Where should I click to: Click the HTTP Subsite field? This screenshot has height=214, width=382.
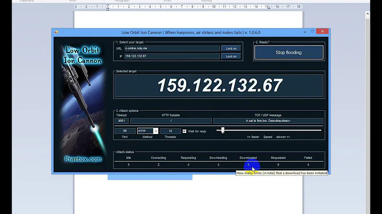pyautogui.click(x=171, y=121)
